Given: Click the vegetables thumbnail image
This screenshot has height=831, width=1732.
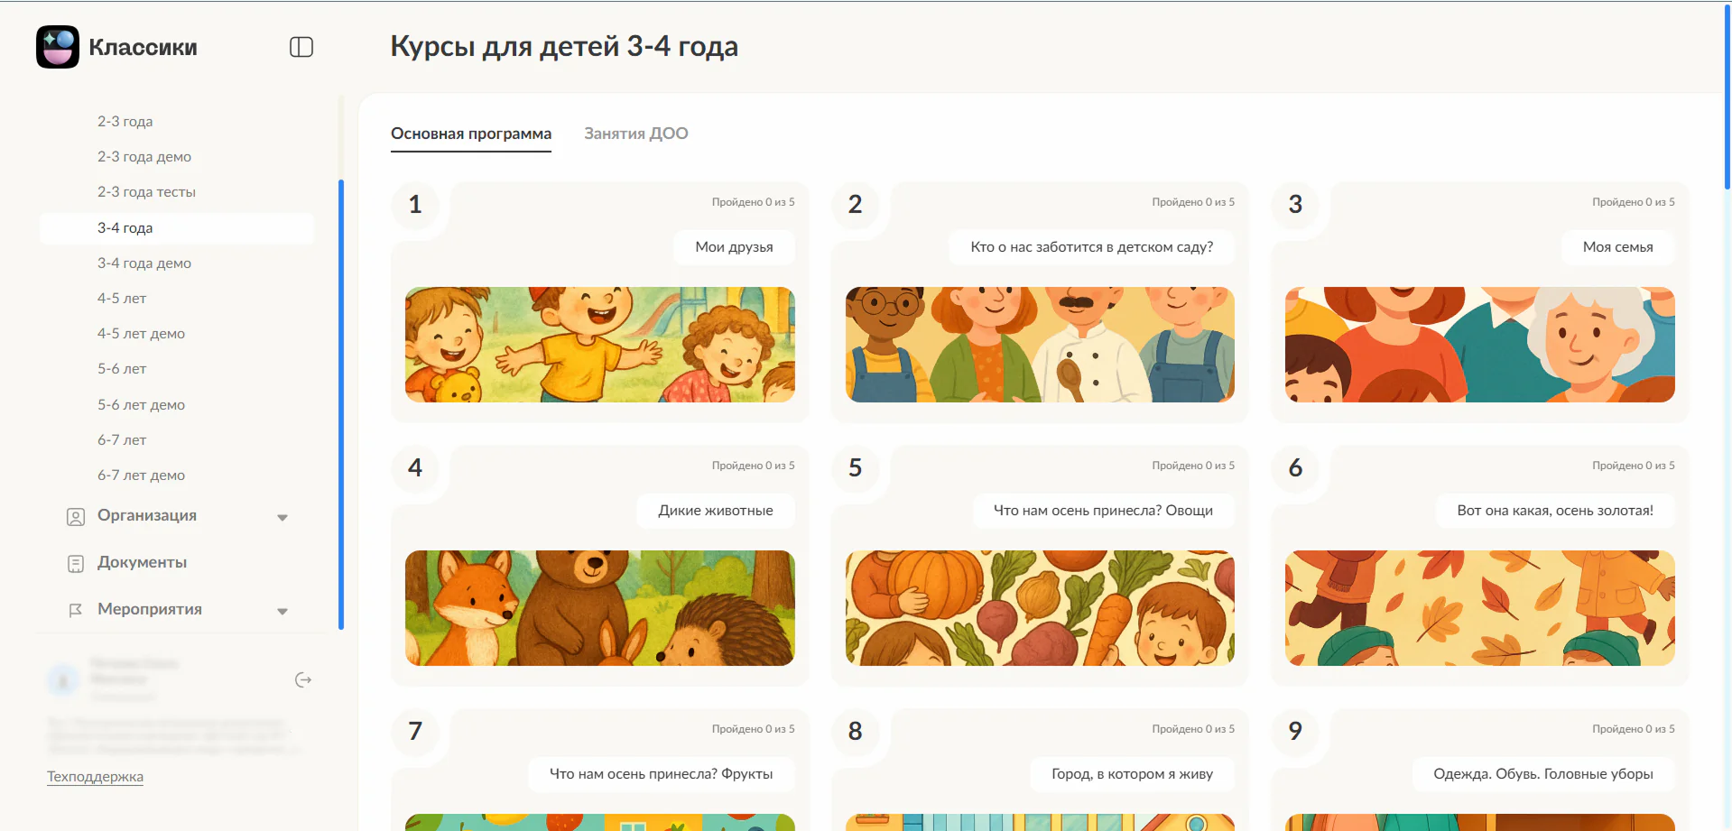Looking at the screenshot, I should [1040, 608].
